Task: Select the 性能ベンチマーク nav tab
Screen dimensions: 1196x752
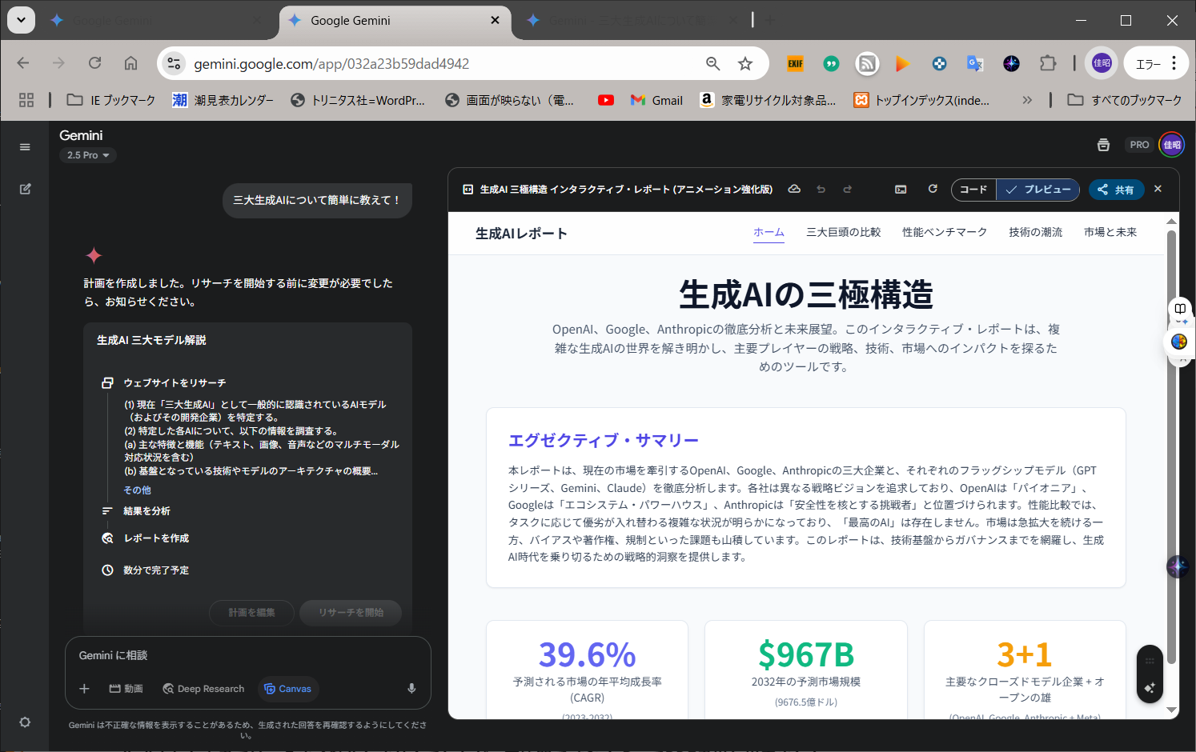Action: click(x=945, y=232)
